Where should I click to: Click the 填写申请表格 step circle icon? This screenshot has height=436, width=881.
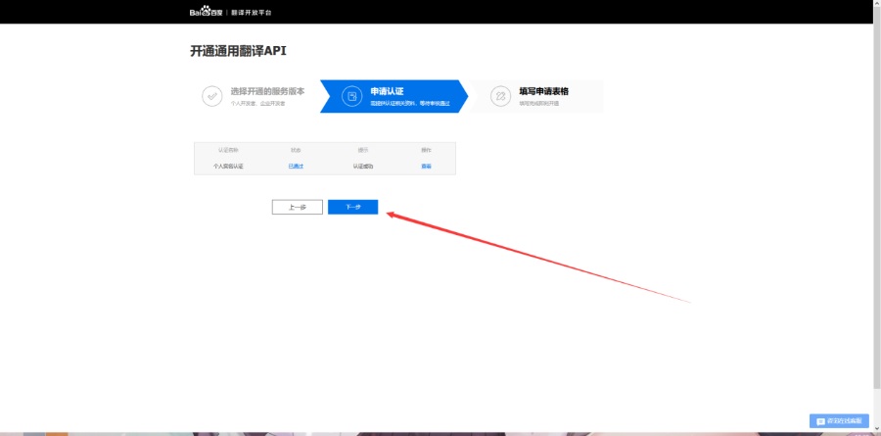[x=500, y=96]
